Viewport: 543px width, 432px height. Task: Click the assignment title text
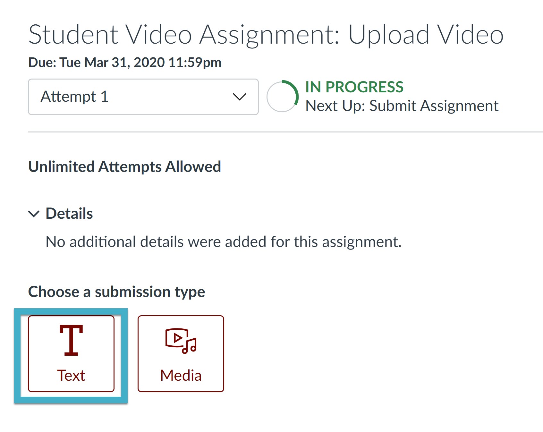pos(265,34)
